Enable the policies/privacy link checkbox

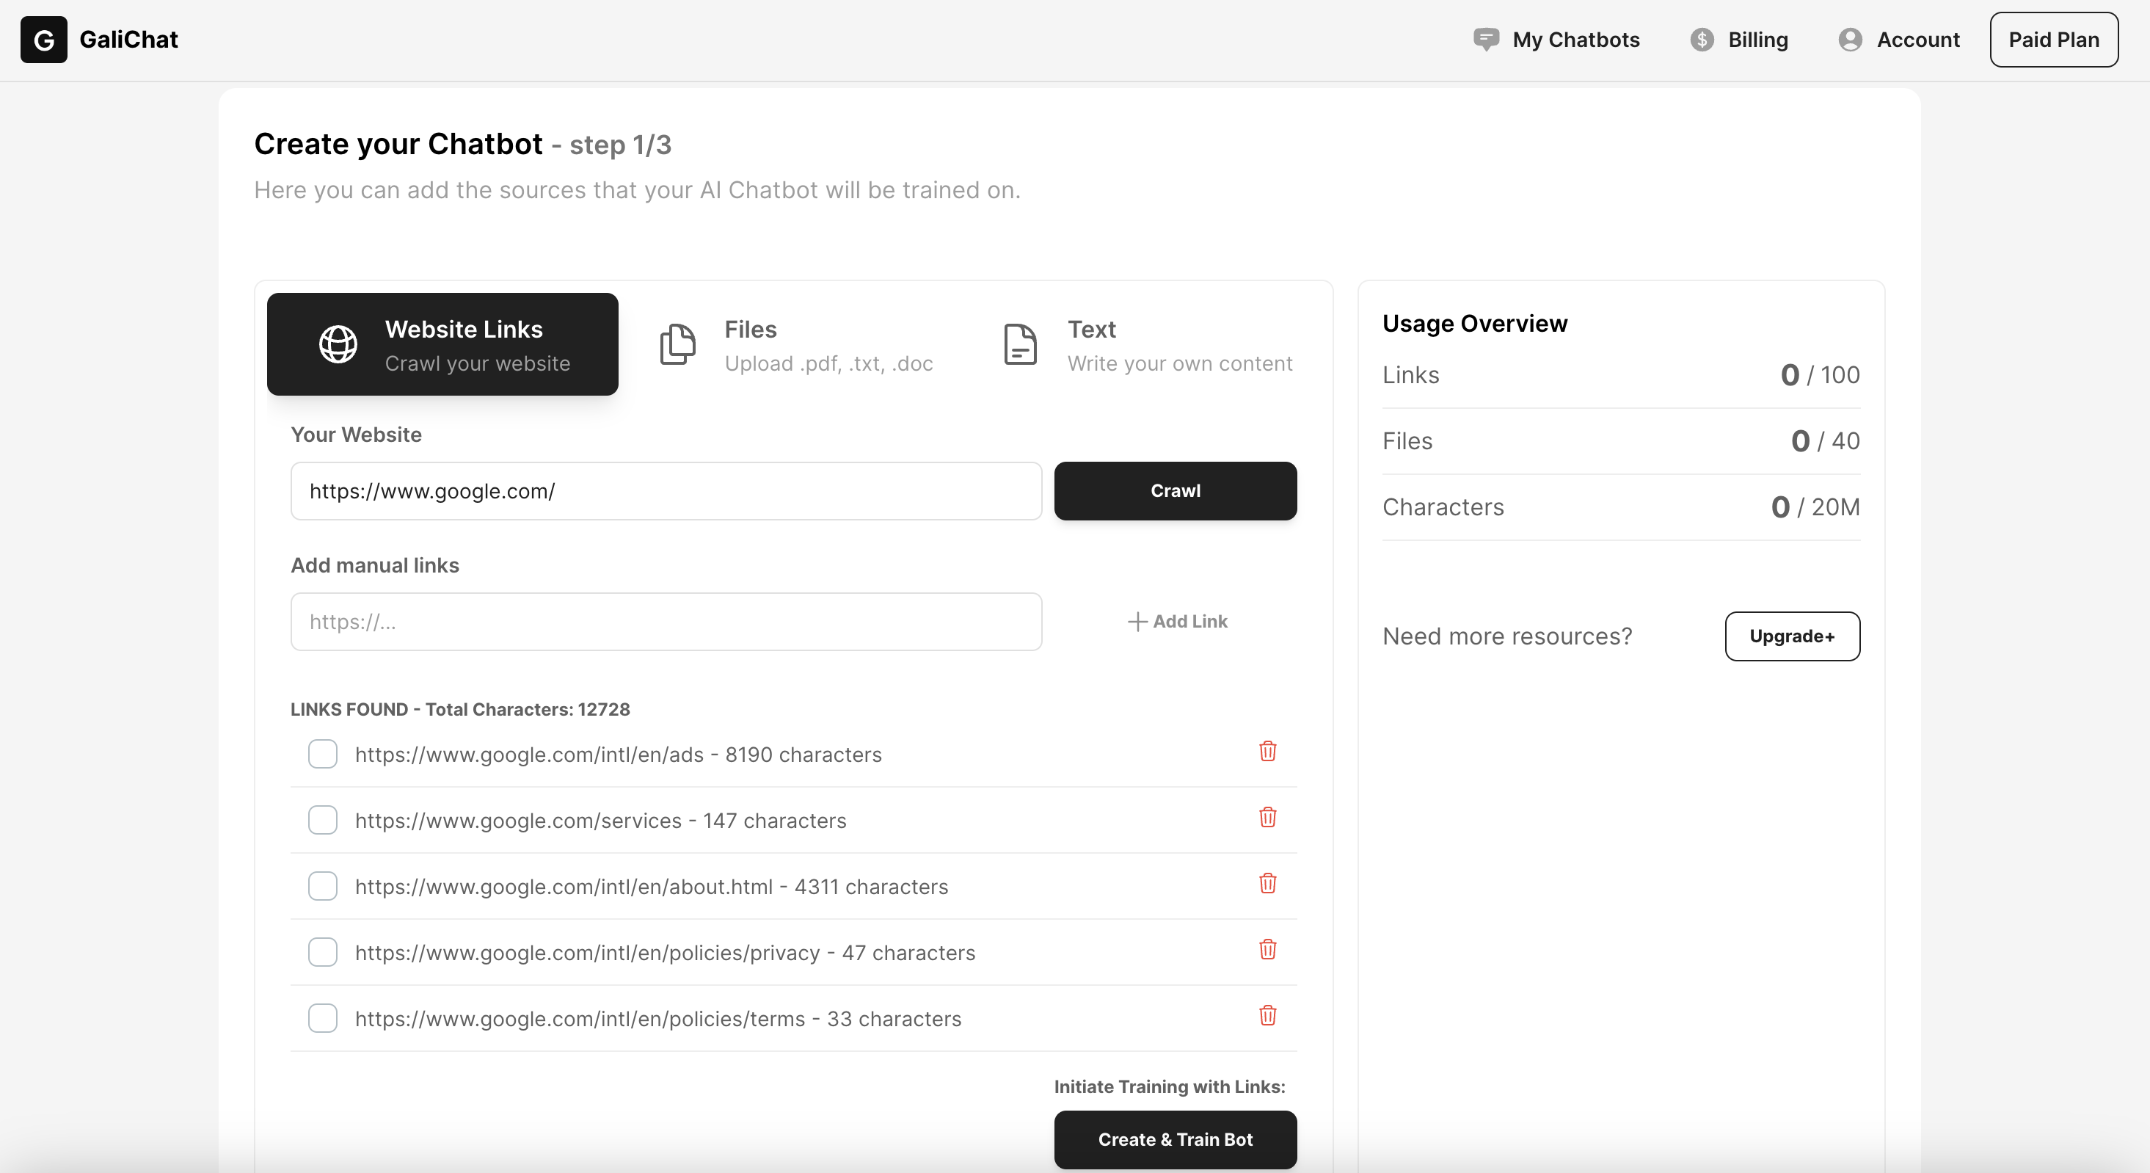tap(322, 952)
